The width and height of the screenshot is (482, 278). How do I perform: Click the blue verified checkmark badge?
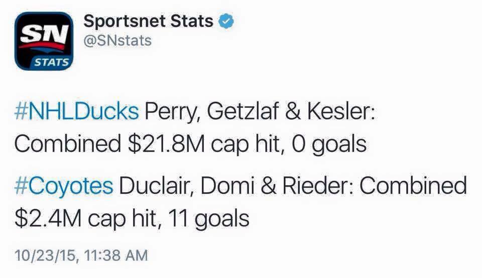point(226,21)
